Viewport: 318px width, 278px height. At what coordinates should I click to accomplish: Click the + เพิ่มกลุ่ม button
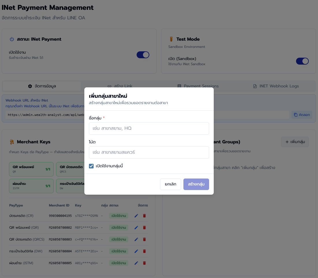295,142
